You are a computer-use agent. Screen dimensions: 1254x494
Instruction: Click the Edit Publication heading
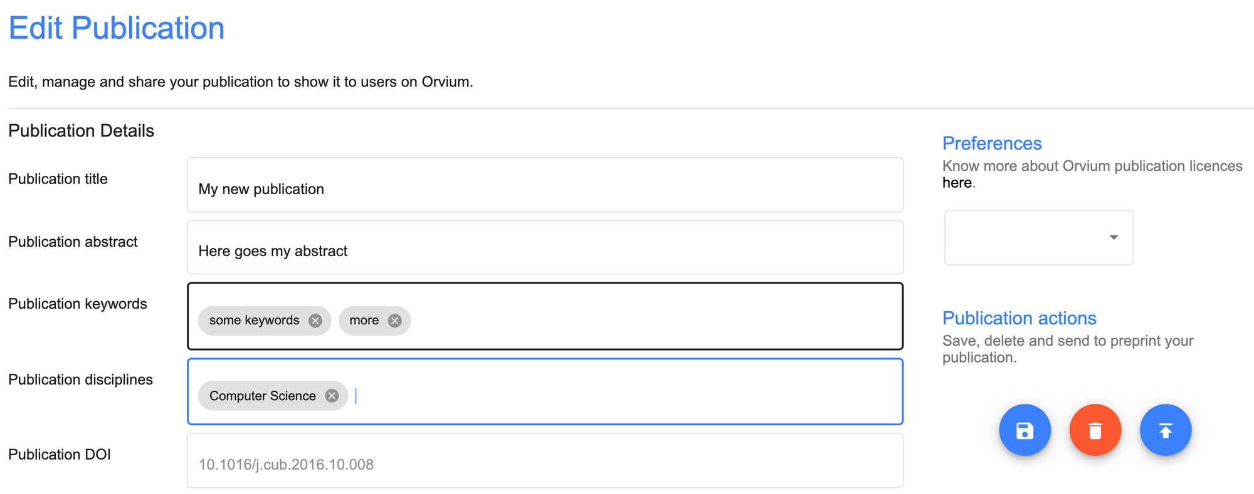pyautogui.click(x=117, y=28)
